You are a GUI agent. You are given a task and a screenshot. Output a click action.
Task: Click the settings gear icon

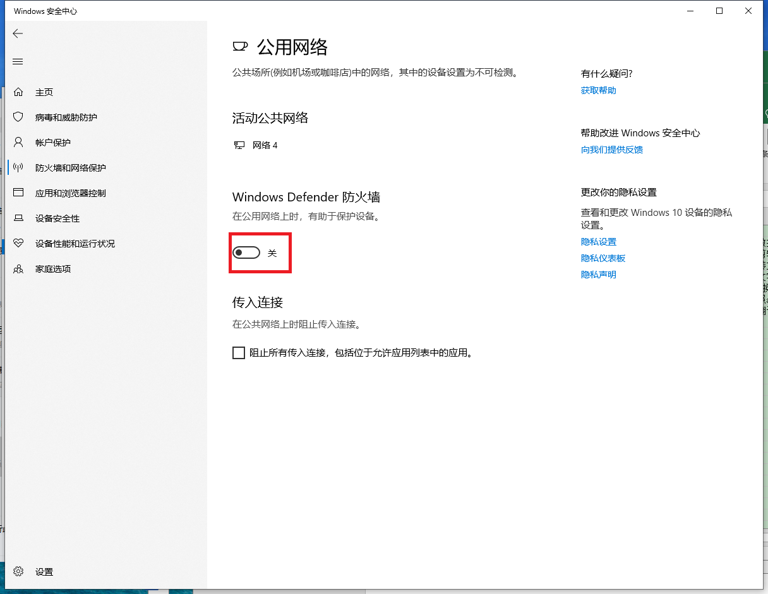coord(18,571)
